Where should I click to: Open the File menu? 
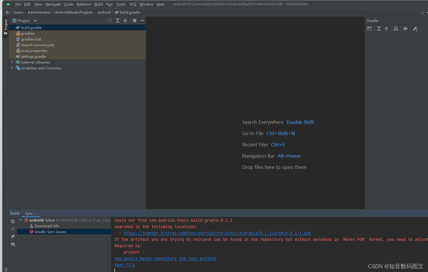tap(18, 4)
